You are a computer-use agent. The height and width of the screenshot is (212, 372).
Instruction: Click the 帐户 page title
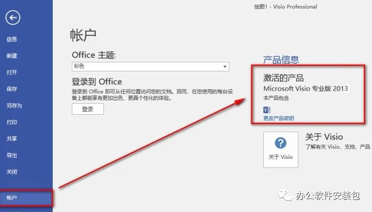pos(83,35)
